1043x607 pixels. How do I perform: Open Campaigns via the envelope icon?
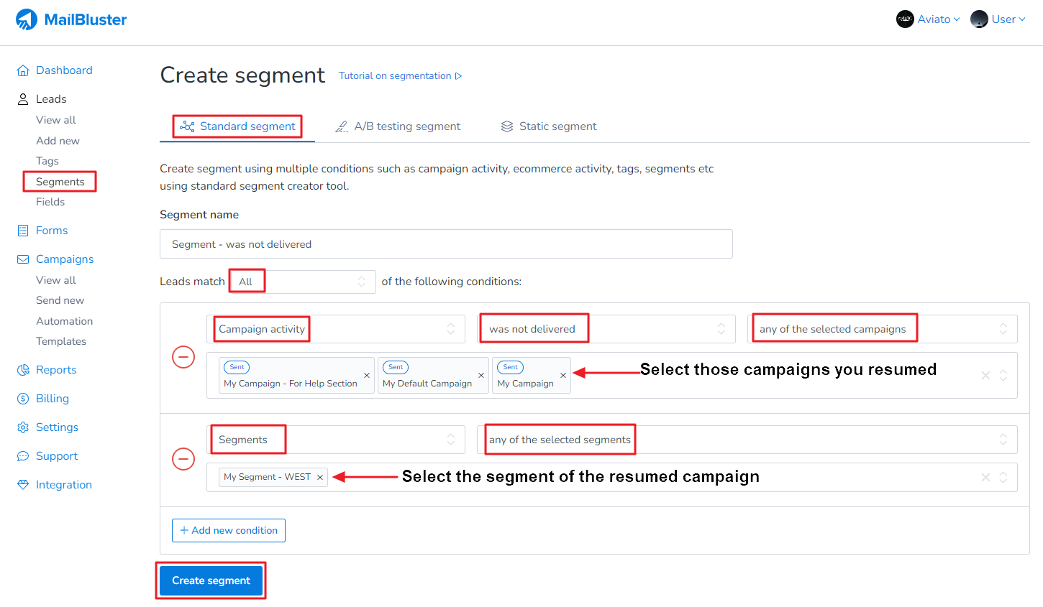[23, 259]
